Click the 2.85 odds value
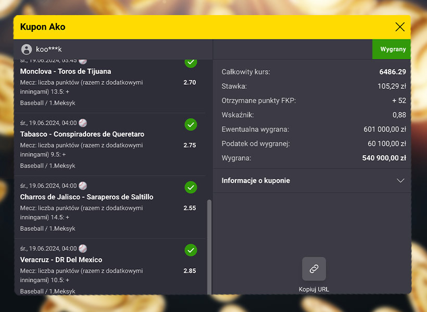Viewport: 427px width, 312px height. 190,271
